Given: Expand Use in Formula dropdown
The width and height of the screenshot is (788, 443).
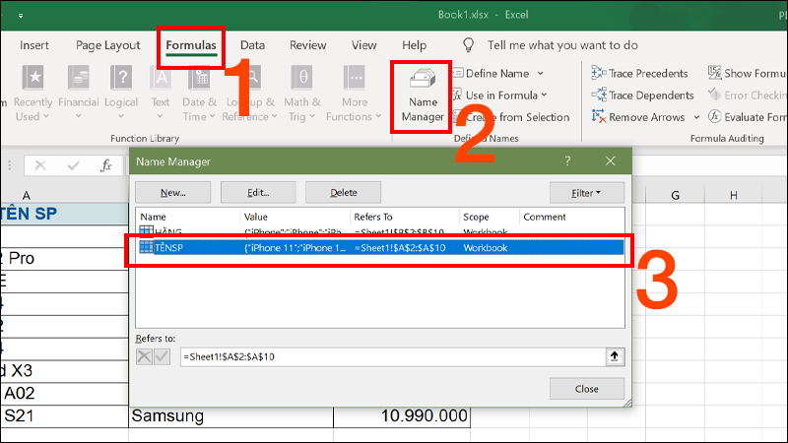Looking at the screenshot, I should coord(544,95).
